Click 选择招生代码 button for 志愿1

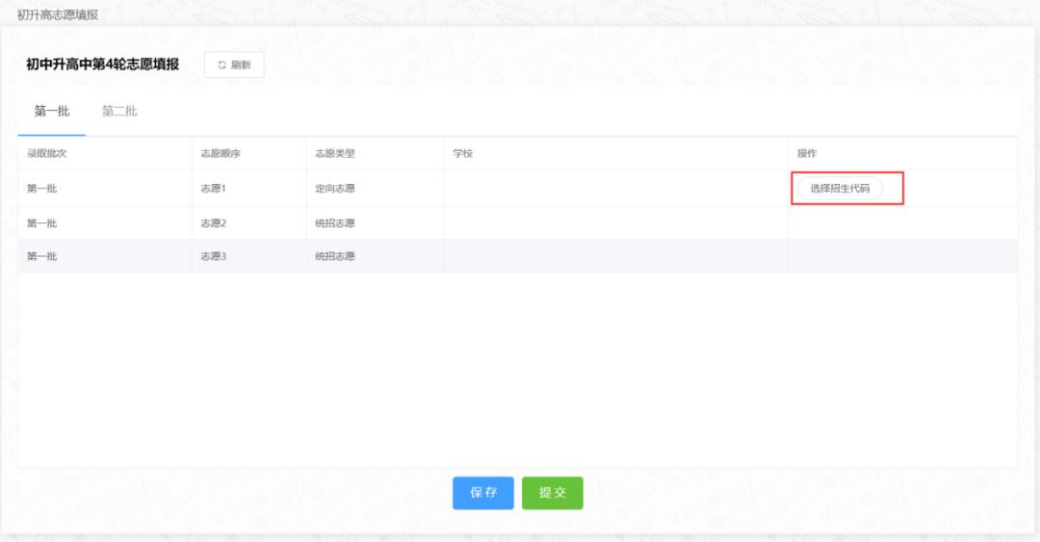840,189
